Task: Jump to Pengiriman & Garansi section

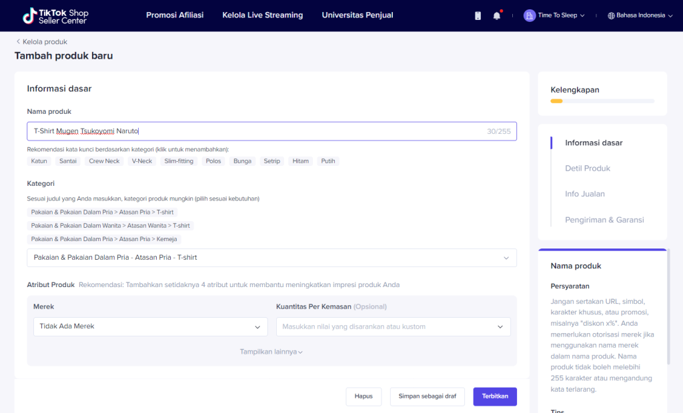Action: (604, 220)
